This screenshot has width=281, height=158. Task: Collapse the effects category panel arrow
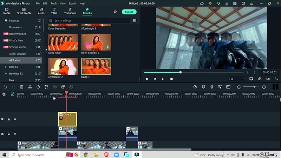46,50
